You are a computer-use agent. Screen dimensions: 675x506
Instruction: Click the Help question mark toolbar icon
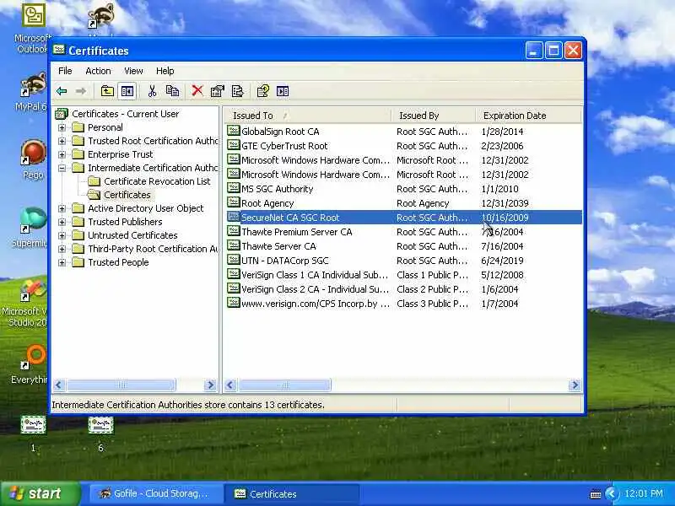coord(262,91)
